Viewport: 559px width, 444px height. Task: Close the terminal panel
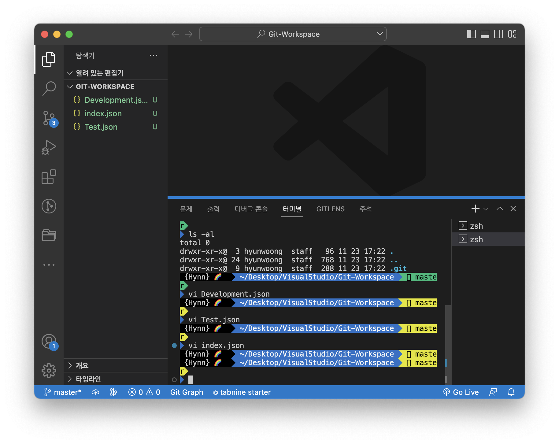point(513,209)
